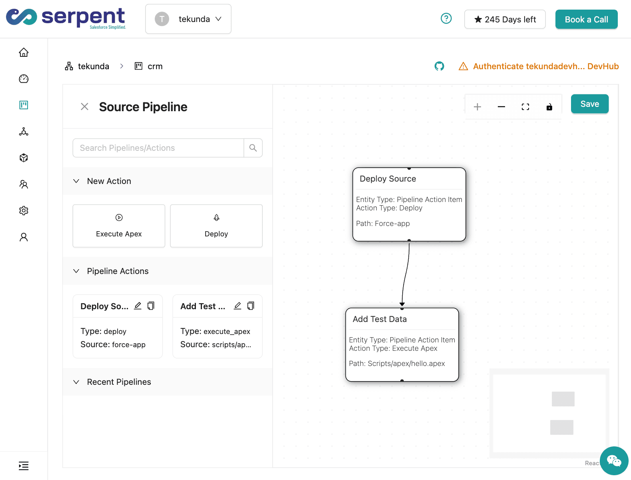
Task: Fit the pipeline view to screen
Action: [x=525, y=107]
